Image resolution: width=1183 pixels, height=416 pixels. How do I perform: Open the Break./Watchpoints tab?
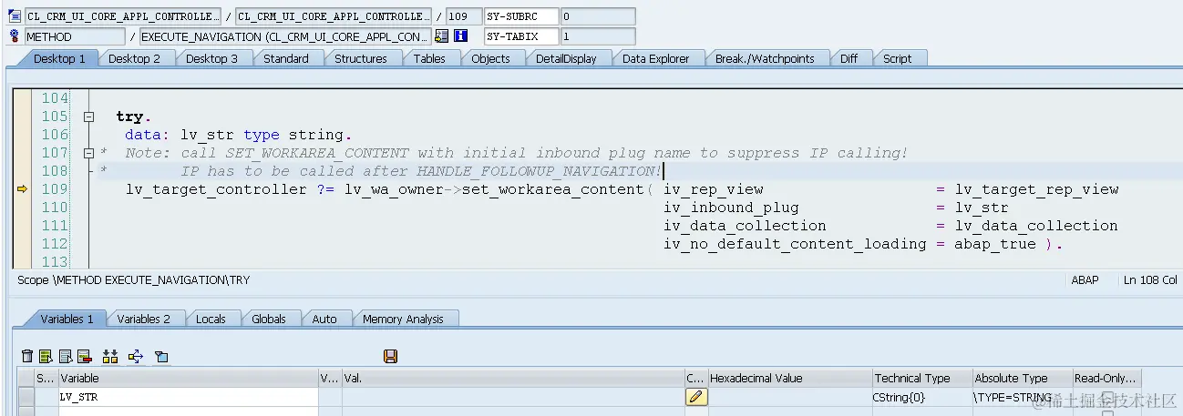point(765,58)
